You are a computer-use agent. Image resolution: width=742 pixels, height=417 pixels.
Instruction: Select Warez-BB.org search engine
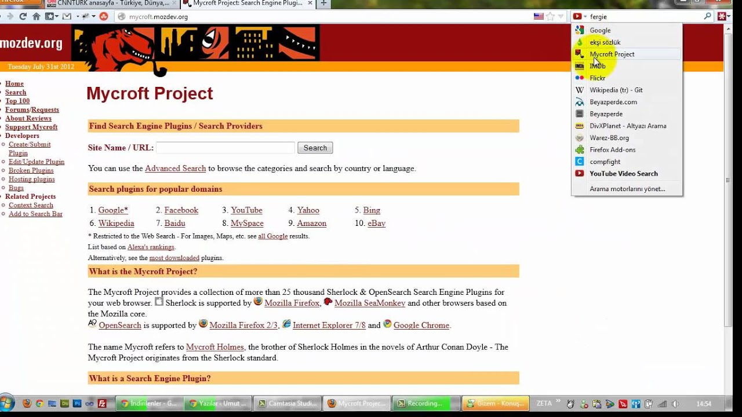(627, 138)
